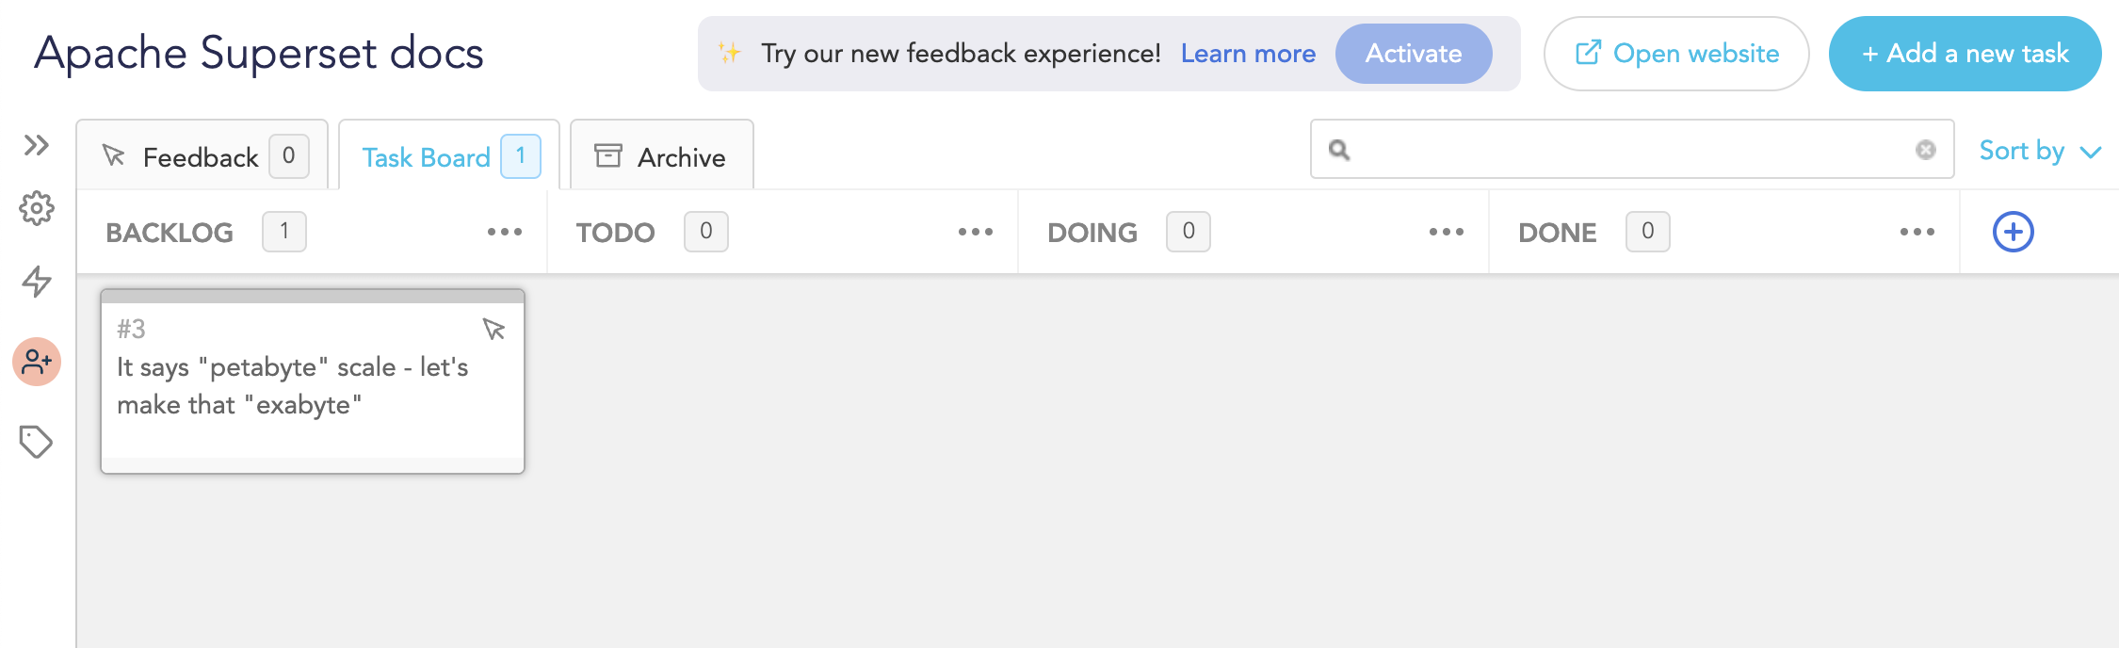
Task: Open DOING column three-dot menu
Action: [x=1446, y=232]
